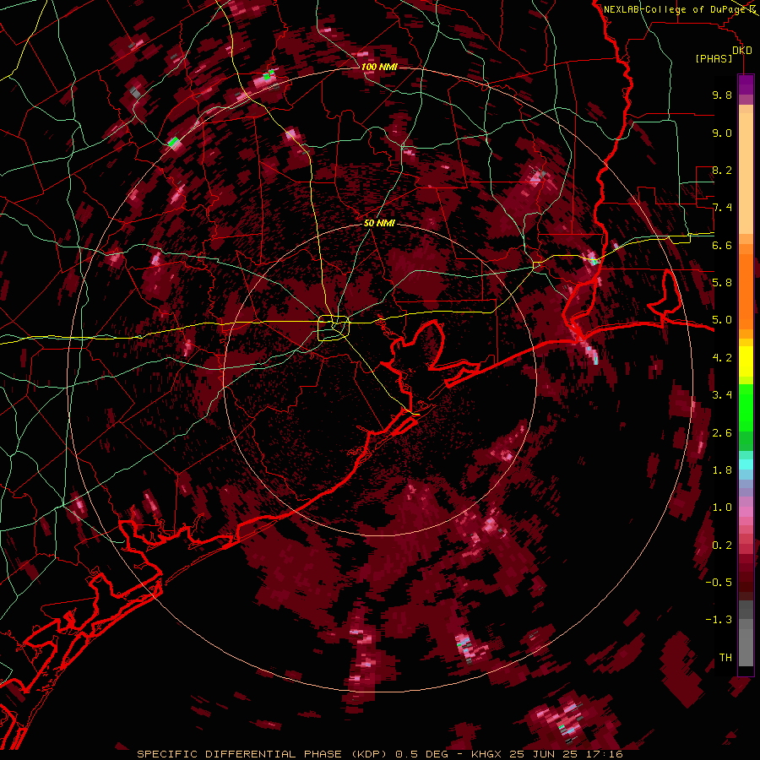760x760 pixels.
Task: Pick the gray segment of the color bar
Action: [x=746, y=632]
